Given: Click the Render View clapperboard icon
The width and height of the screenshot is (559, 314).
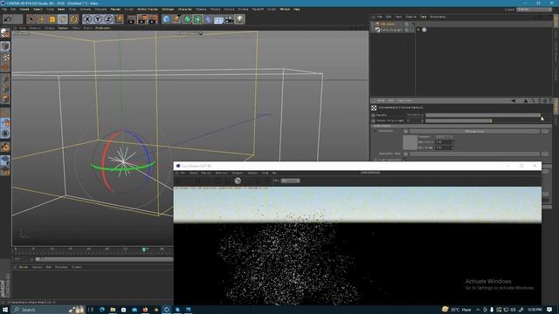Looking at the screenshot, I should [132, 19].
